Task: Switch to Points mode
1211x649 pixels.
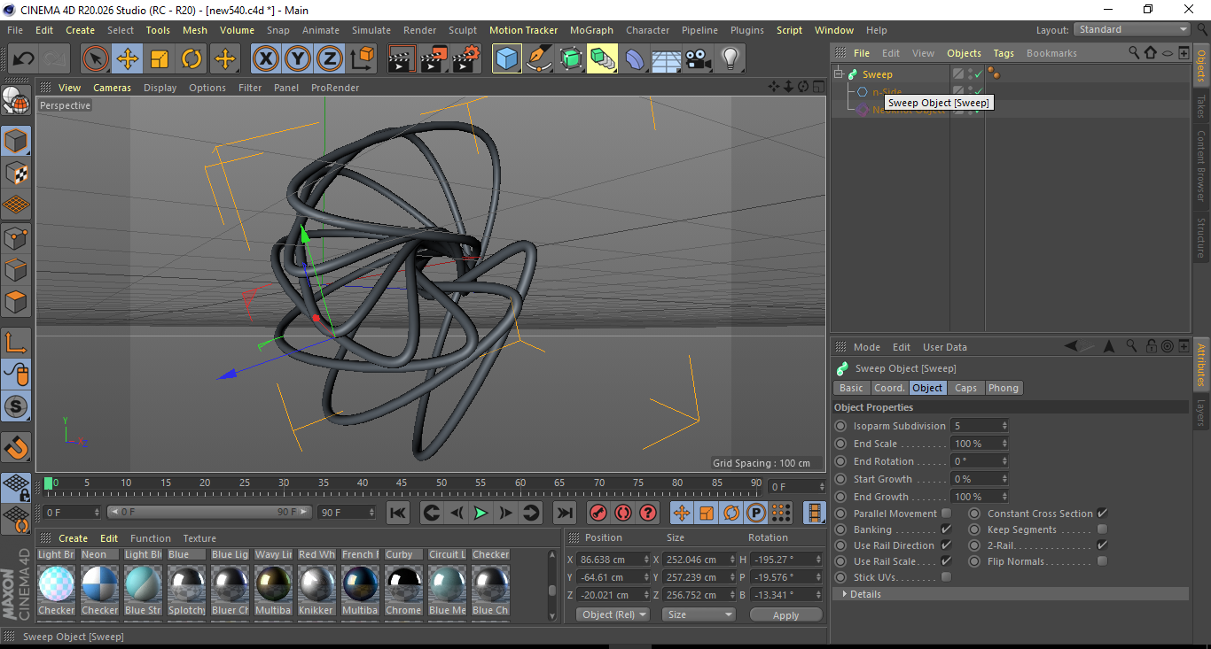Action: [16, 237]
